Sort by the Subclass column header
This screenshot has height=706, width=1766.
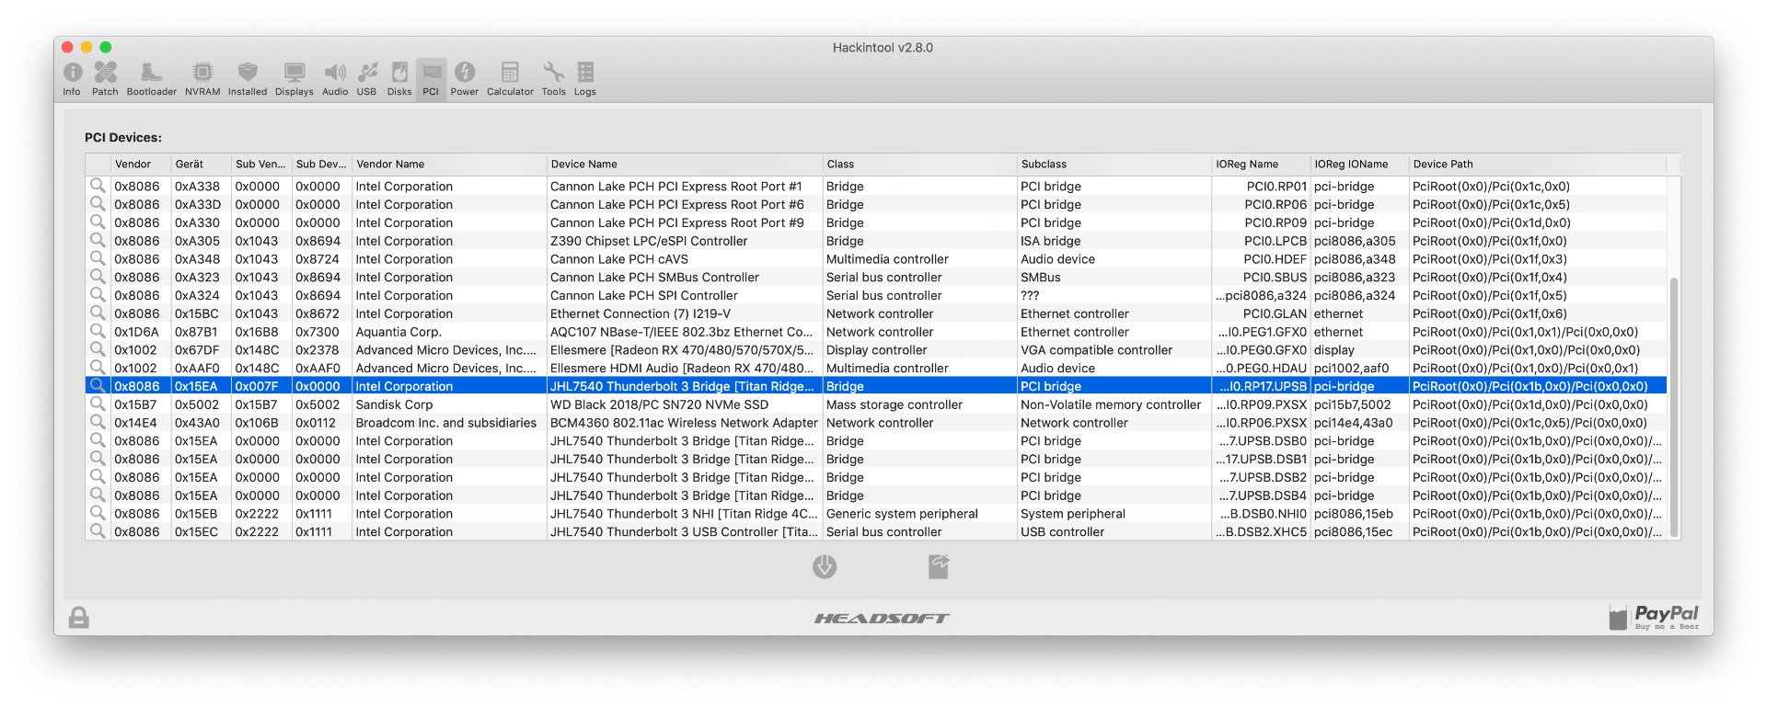(1114, 165)
